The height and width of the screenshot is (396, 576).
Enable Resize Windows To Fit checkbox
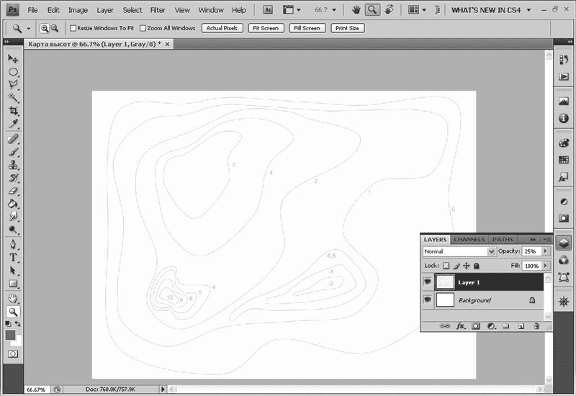pos(73,28)
